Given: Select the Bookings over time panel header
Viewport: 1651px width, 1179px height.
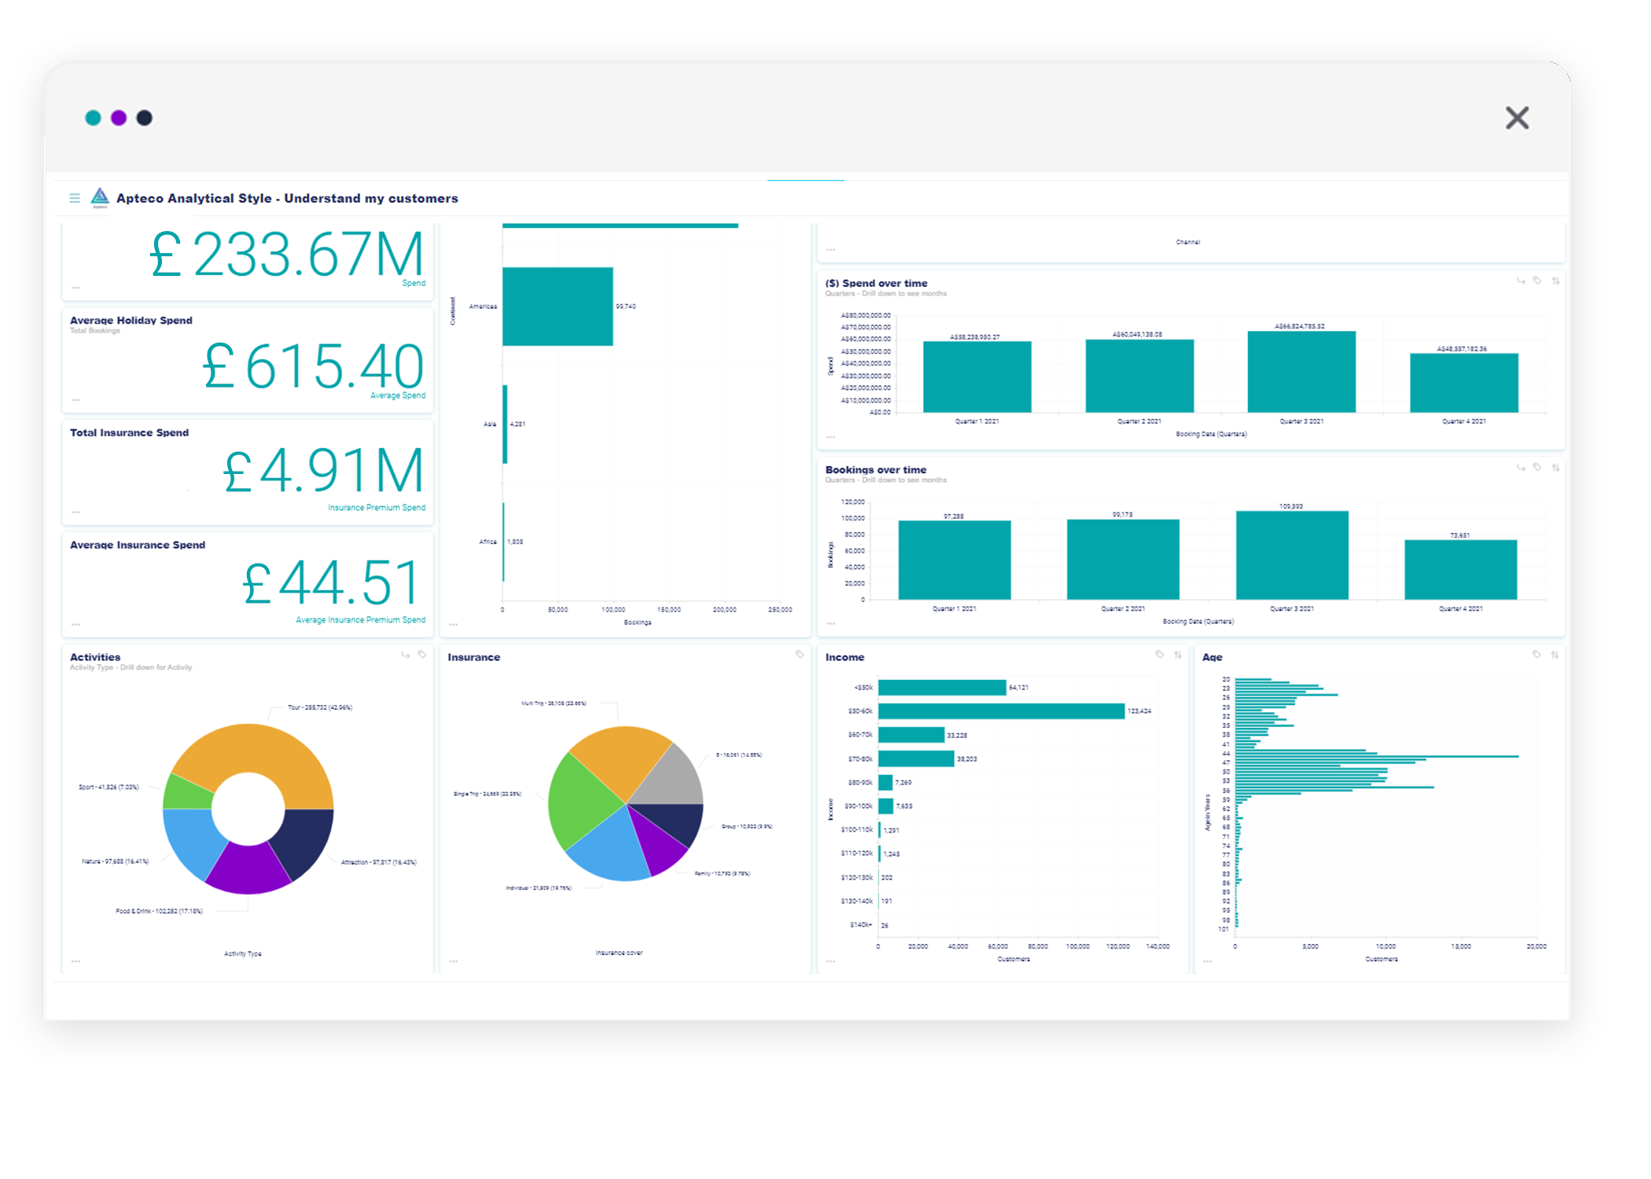Looking at the screenshot, I should 875,469.
